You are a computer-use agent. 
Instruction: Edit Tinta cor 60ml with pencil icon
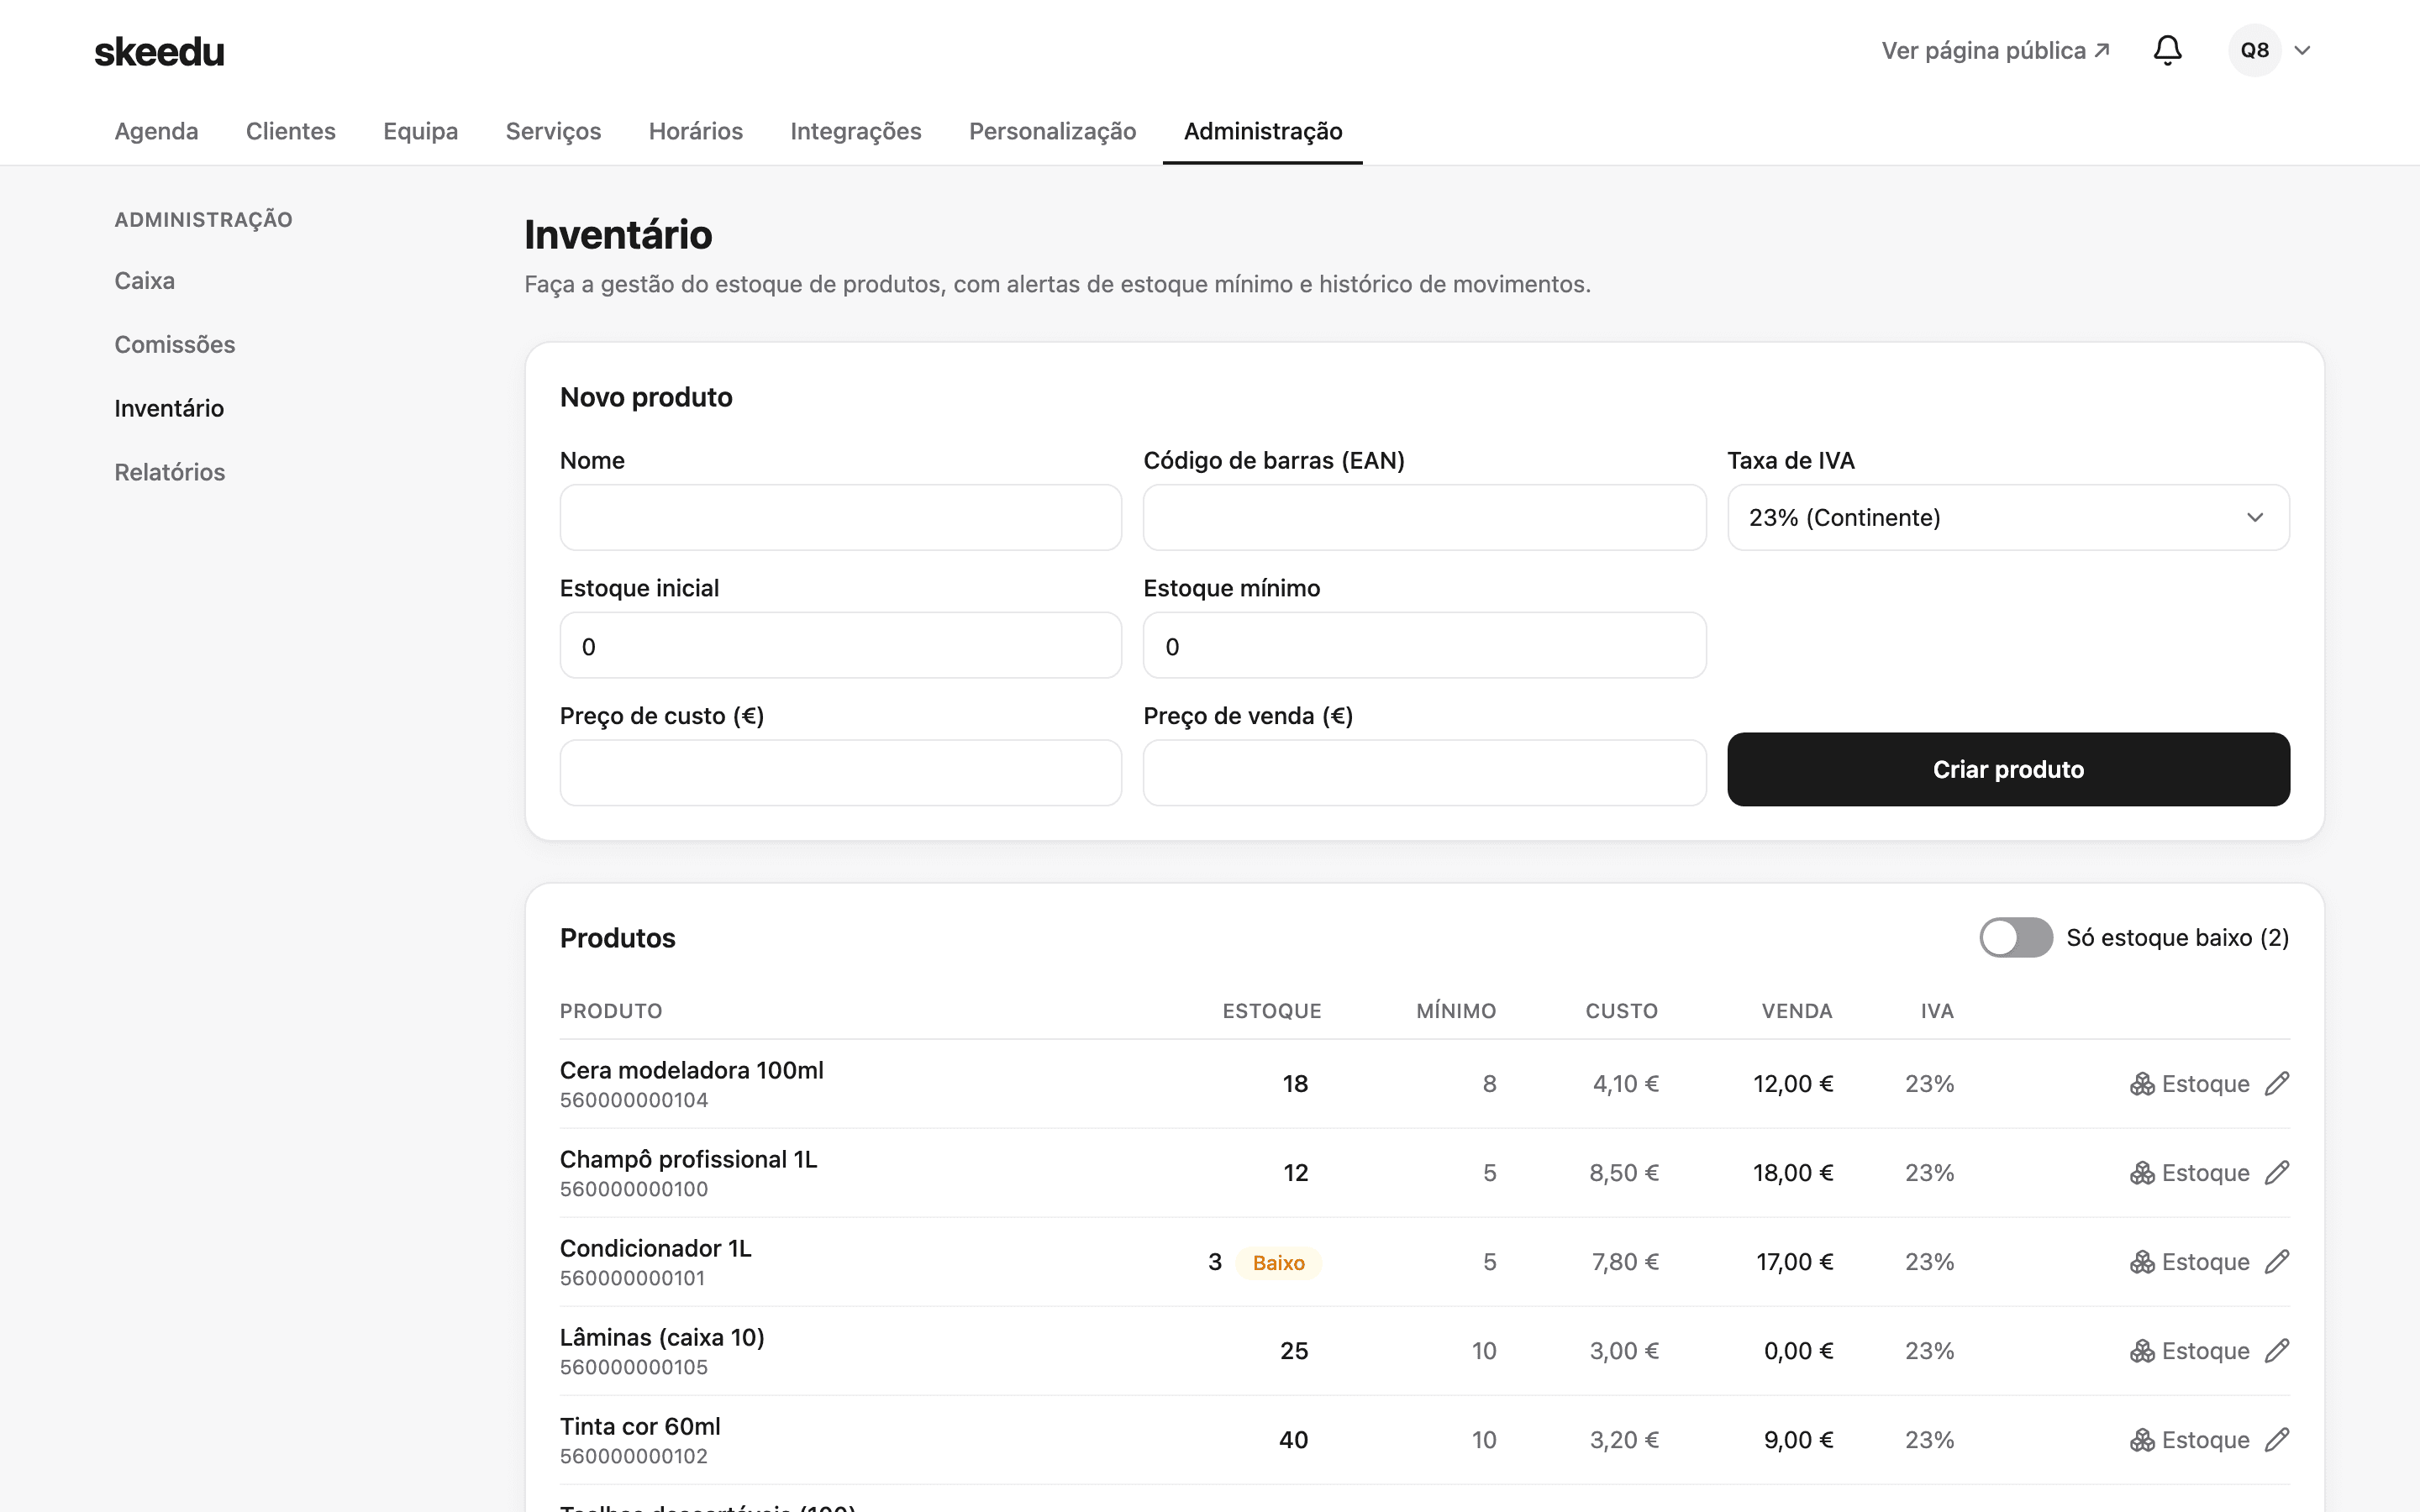click(x=2277, y=1440)
